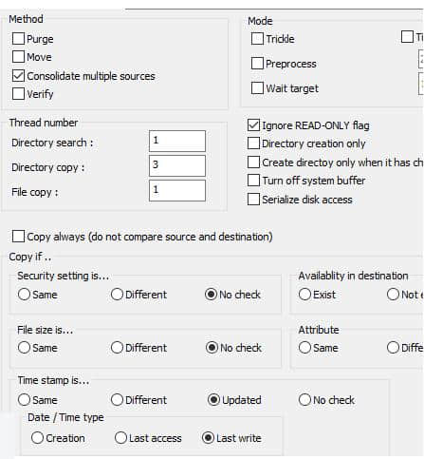Click the Directory copy thread field
424x459 pixels.
pos(177,165)
